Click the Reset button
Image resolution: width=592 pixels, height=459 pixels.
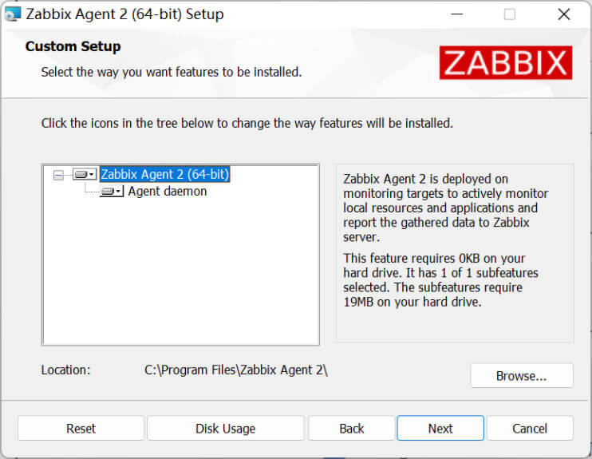click(x=81, y=428)
